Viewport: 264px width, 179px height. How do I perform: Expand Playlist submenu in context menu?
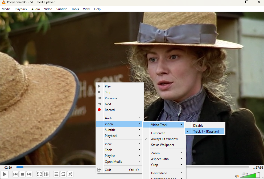(x=119, y=156)
